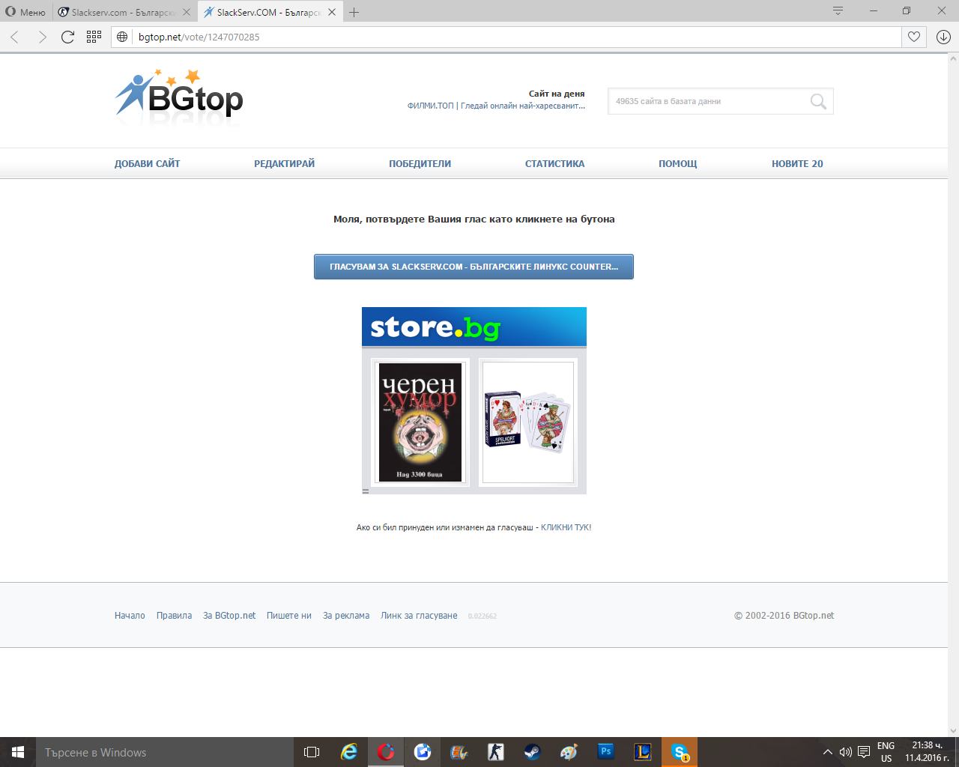The height and width of the screenshot is (767, 959).
Task: Click the globe site info icon
Action: point(122,37)
